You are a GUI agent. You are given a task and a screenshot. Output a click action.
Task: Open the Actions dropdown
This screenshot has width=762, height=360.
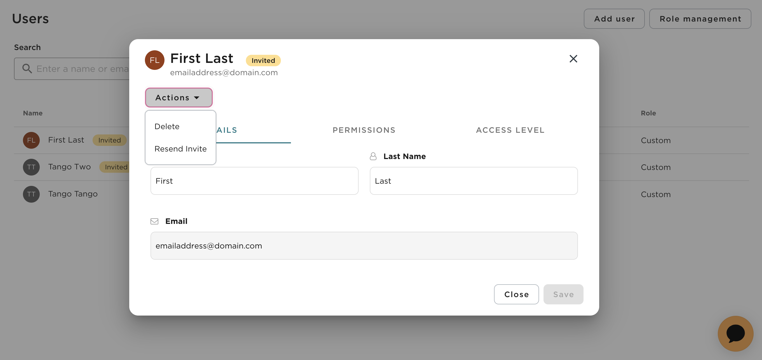tap(179, 97)
